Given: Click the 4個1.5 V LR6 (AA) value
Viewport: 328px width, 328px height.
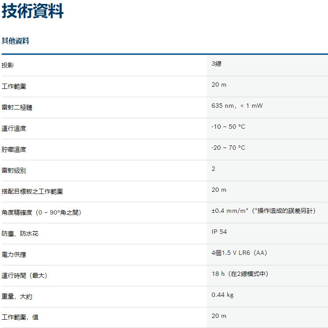Looking at the screenshot, I should [239, 253].
